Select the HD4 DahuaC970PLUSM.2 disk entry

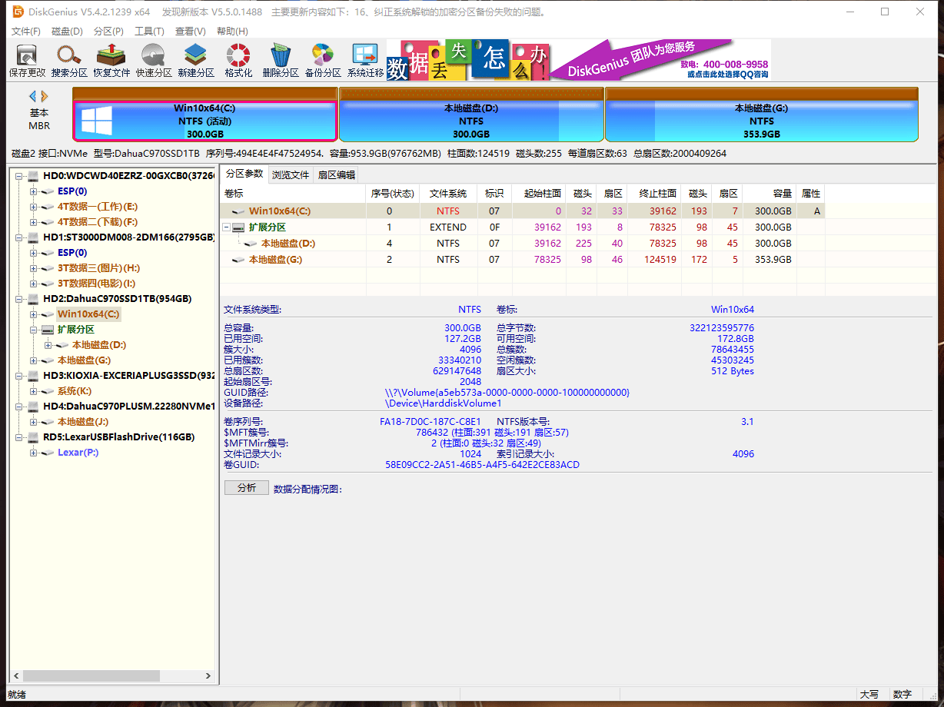(x=128, y=407)
